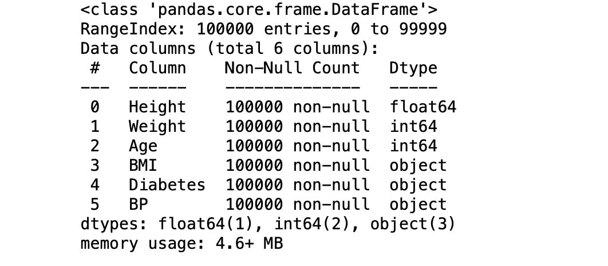Select the 'Data columns (total 6 columns)' text
The height and width of the screenshot is (266, 608).
(229, 49)
